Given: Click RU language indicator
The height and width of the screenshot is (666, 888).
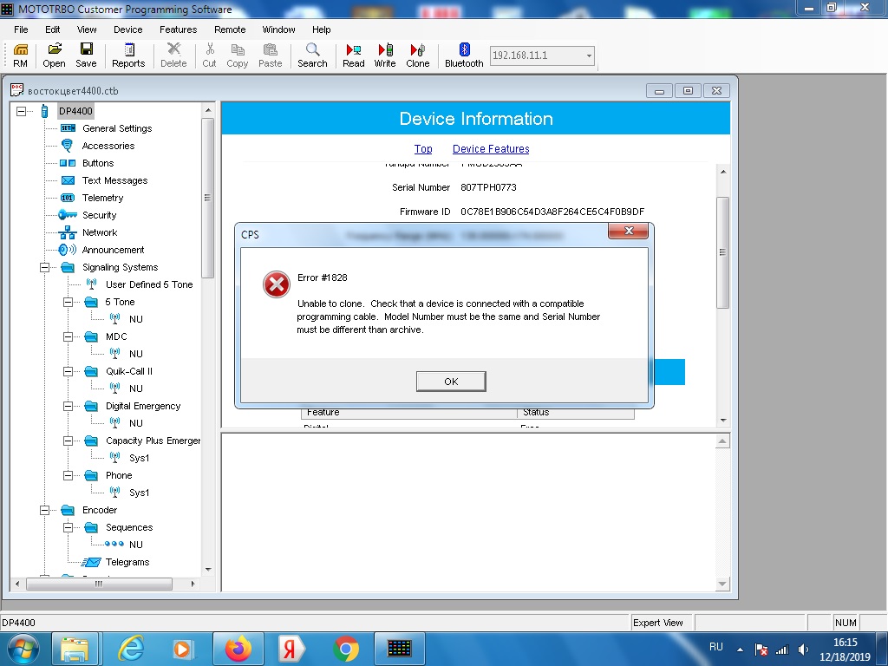Looking at the screenshot, I should coord(715,647).
